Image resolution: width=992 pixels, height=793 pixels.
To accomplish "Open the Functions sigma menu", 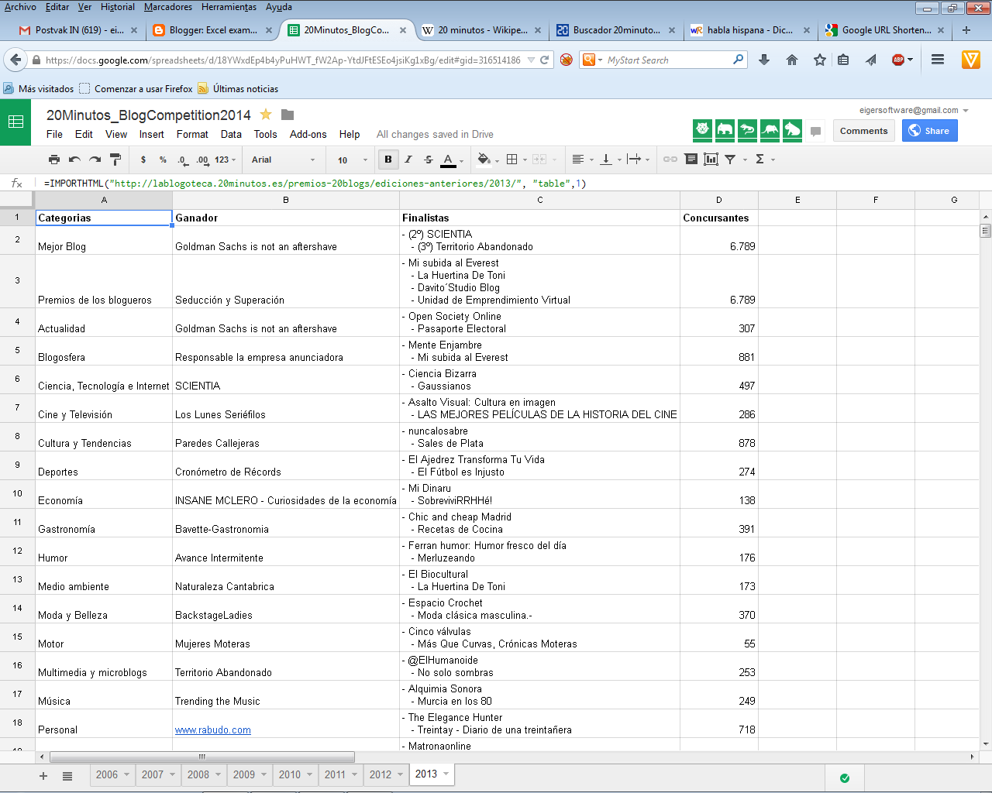I will tap(765, 160).
